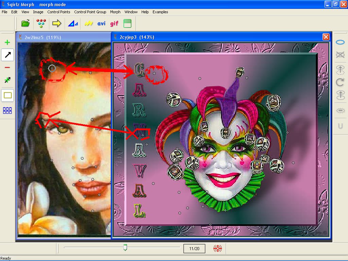Click the yellow flash animation icon

click(89, 23)
